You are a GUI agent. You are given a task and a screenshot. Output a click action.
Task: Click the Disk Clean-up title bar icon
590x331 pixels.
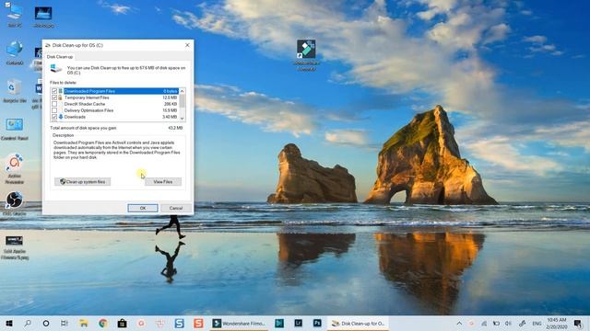(48, 45)
